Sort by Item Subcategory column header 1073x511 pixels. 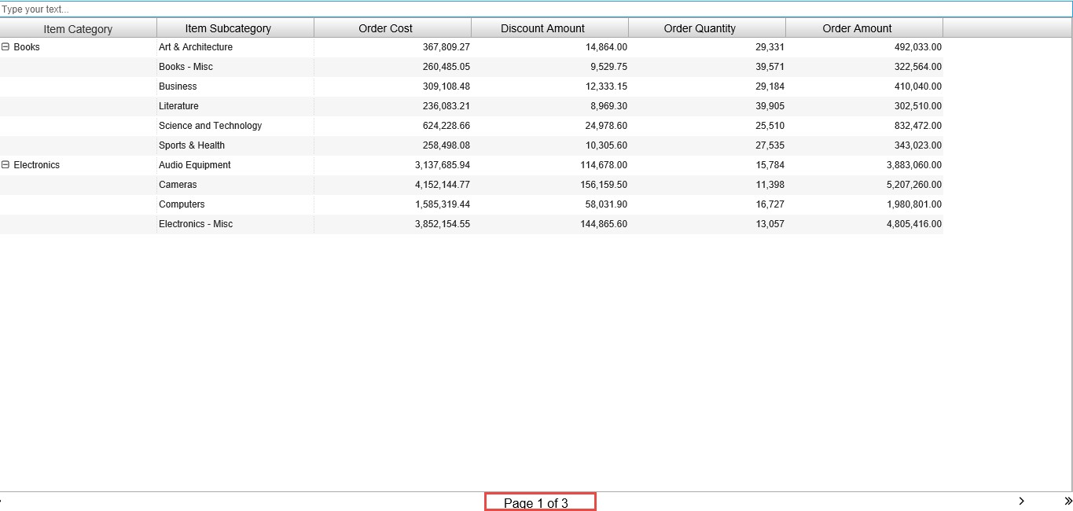pos(228,28)
